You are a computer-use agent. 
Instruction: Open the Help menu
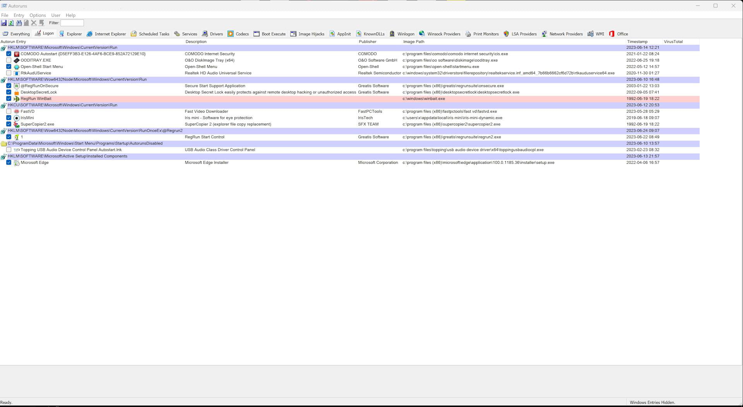point(70,15)
